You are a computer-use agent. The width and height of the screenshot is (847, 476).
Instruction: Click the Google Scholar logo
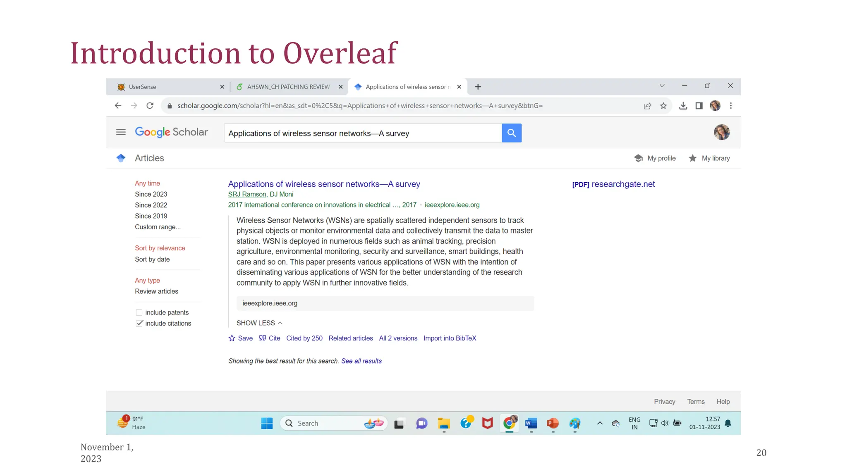point(171,132)
